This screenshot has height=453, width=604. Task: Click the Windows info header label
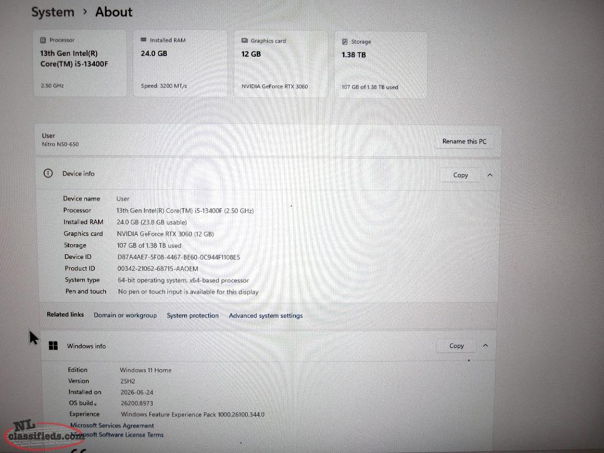(86, 346)
